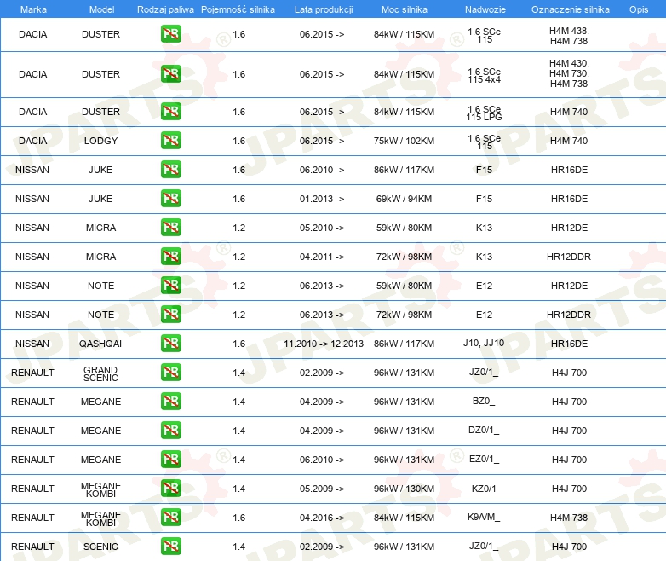Click fuel icon in Qashqai row
This screenshot has width=666, height=561.
point(170,344)
